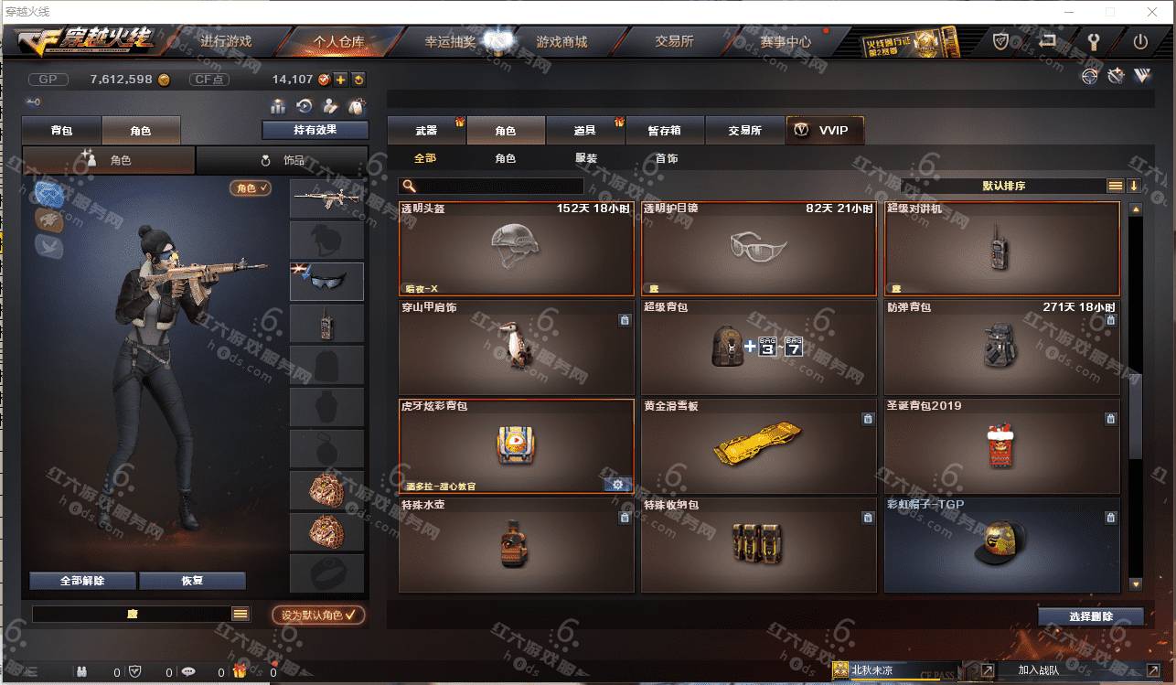Image resolution: width=1176 pixels, height=685 pixels.
Task: Click the magnifier search icon
Action: point(410,186)
